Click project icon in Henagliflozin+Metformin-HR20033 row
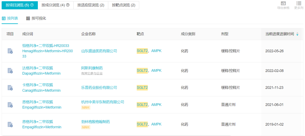 pos(10,51)
